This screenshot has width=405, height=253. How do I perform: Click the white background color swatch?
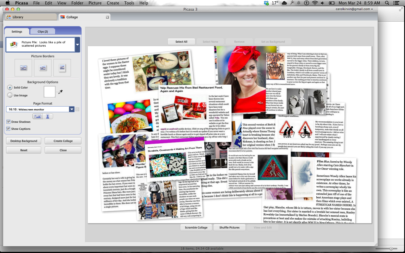(x=50, y=92)
